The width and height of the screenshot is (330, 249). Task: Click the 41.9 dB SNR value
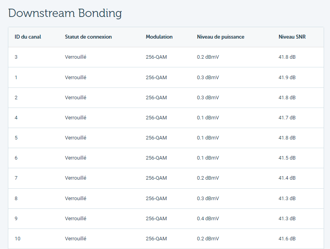(x=287, y=77)
